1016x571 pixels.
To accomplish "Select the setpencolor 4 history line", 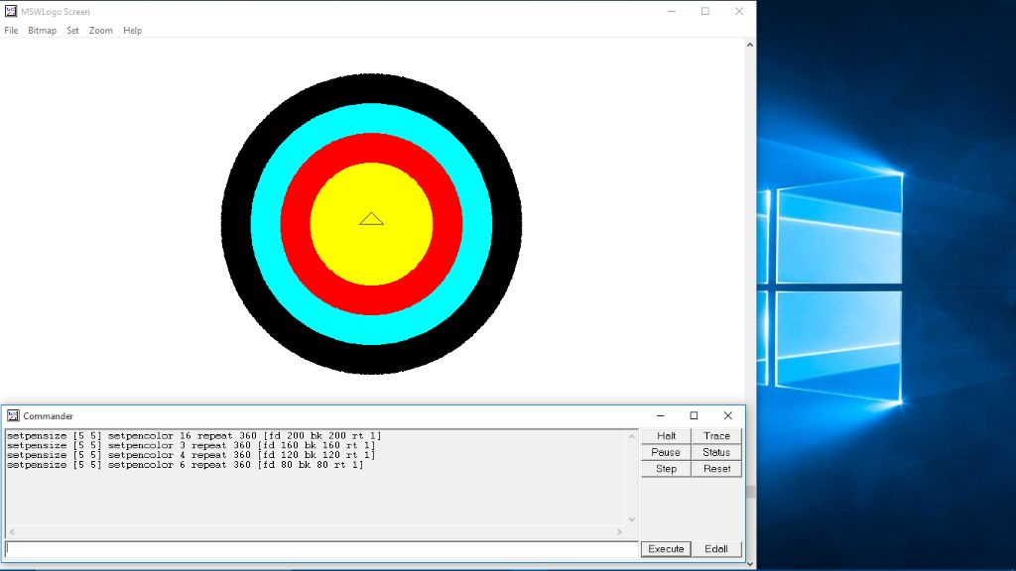I will 190,455.
